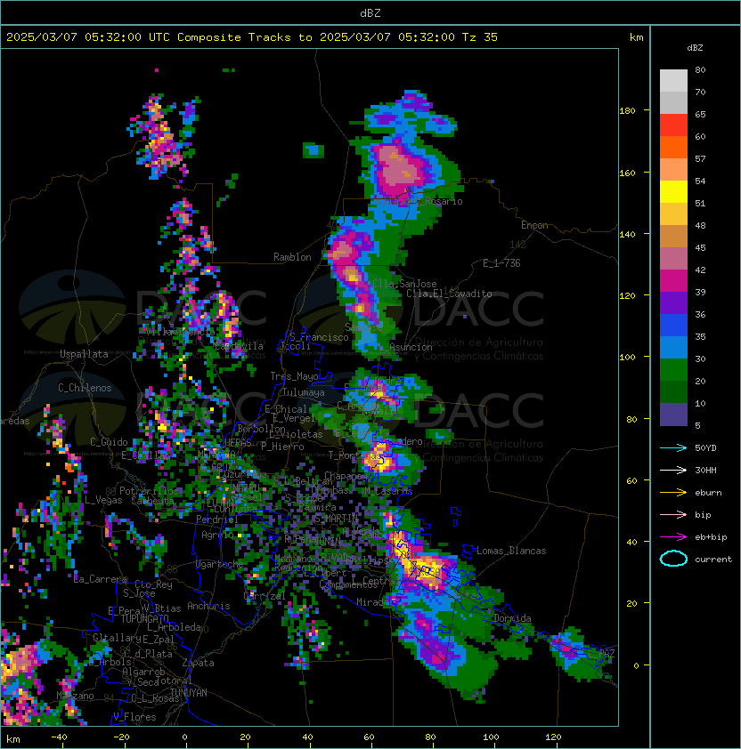741x749 pixels.
Task: Click the 'E_1-736' map label
Action: pos(501,263)
